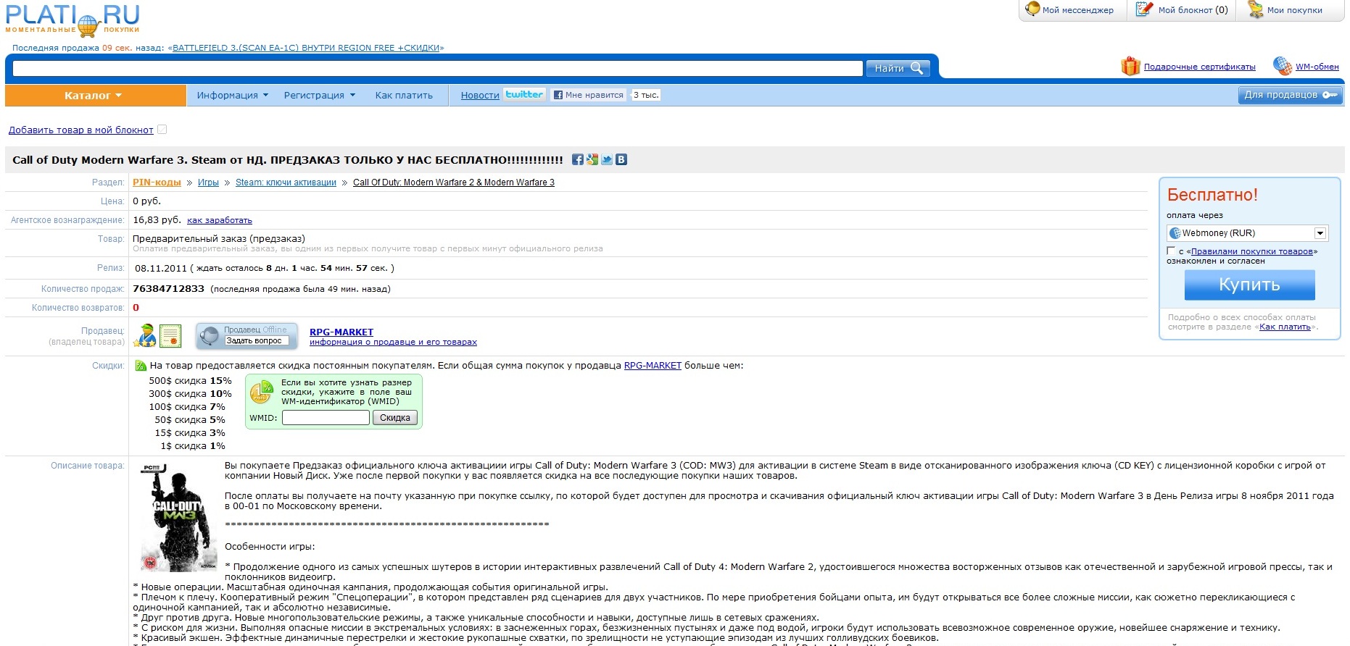This screenshot has width=1350, height=646.
Task: Open the Мой блокнот notepad icon
Action: (x=1144, y=9)
